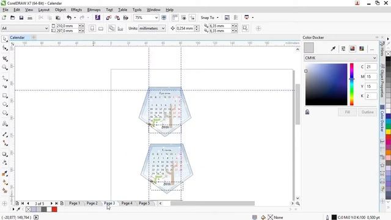The height and width of the screenshot is (220, 391).
Task: Show color sliders in Color Docker
Action: (343, 49)
